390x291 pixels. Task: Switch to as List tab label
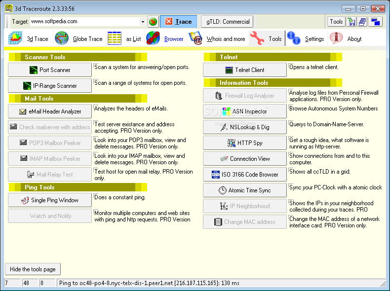click(133, 39)
